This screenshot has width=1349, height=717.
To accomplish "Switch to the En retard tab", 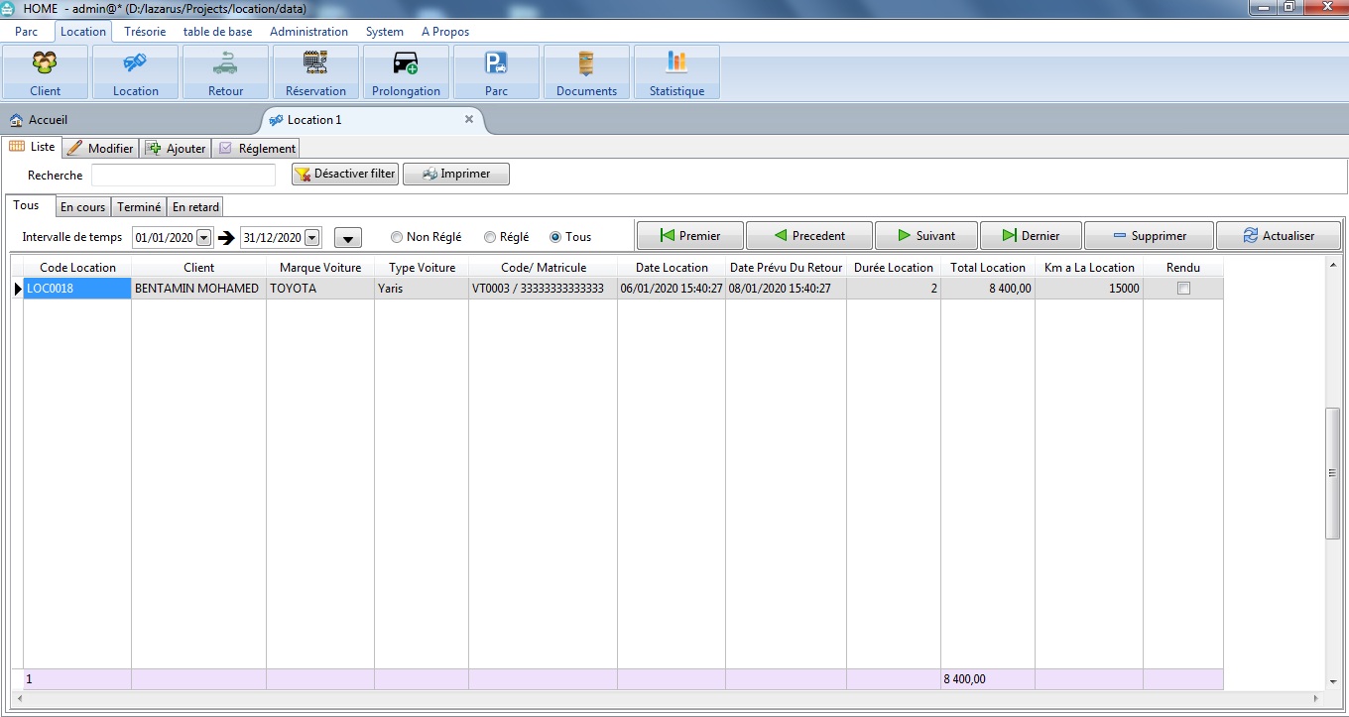I will coord(195,207).
